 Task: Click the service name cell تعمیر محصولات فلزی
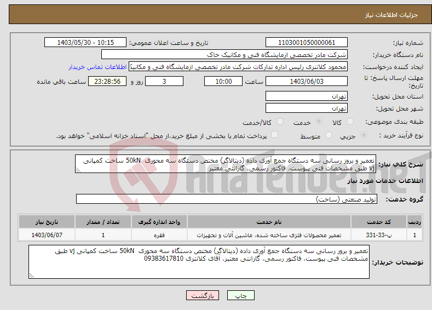tap(269, 235)
